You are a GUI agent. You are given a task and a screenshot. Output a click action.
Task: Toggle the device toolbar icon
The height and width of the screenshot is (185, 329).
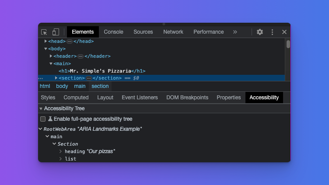(56, 32)
